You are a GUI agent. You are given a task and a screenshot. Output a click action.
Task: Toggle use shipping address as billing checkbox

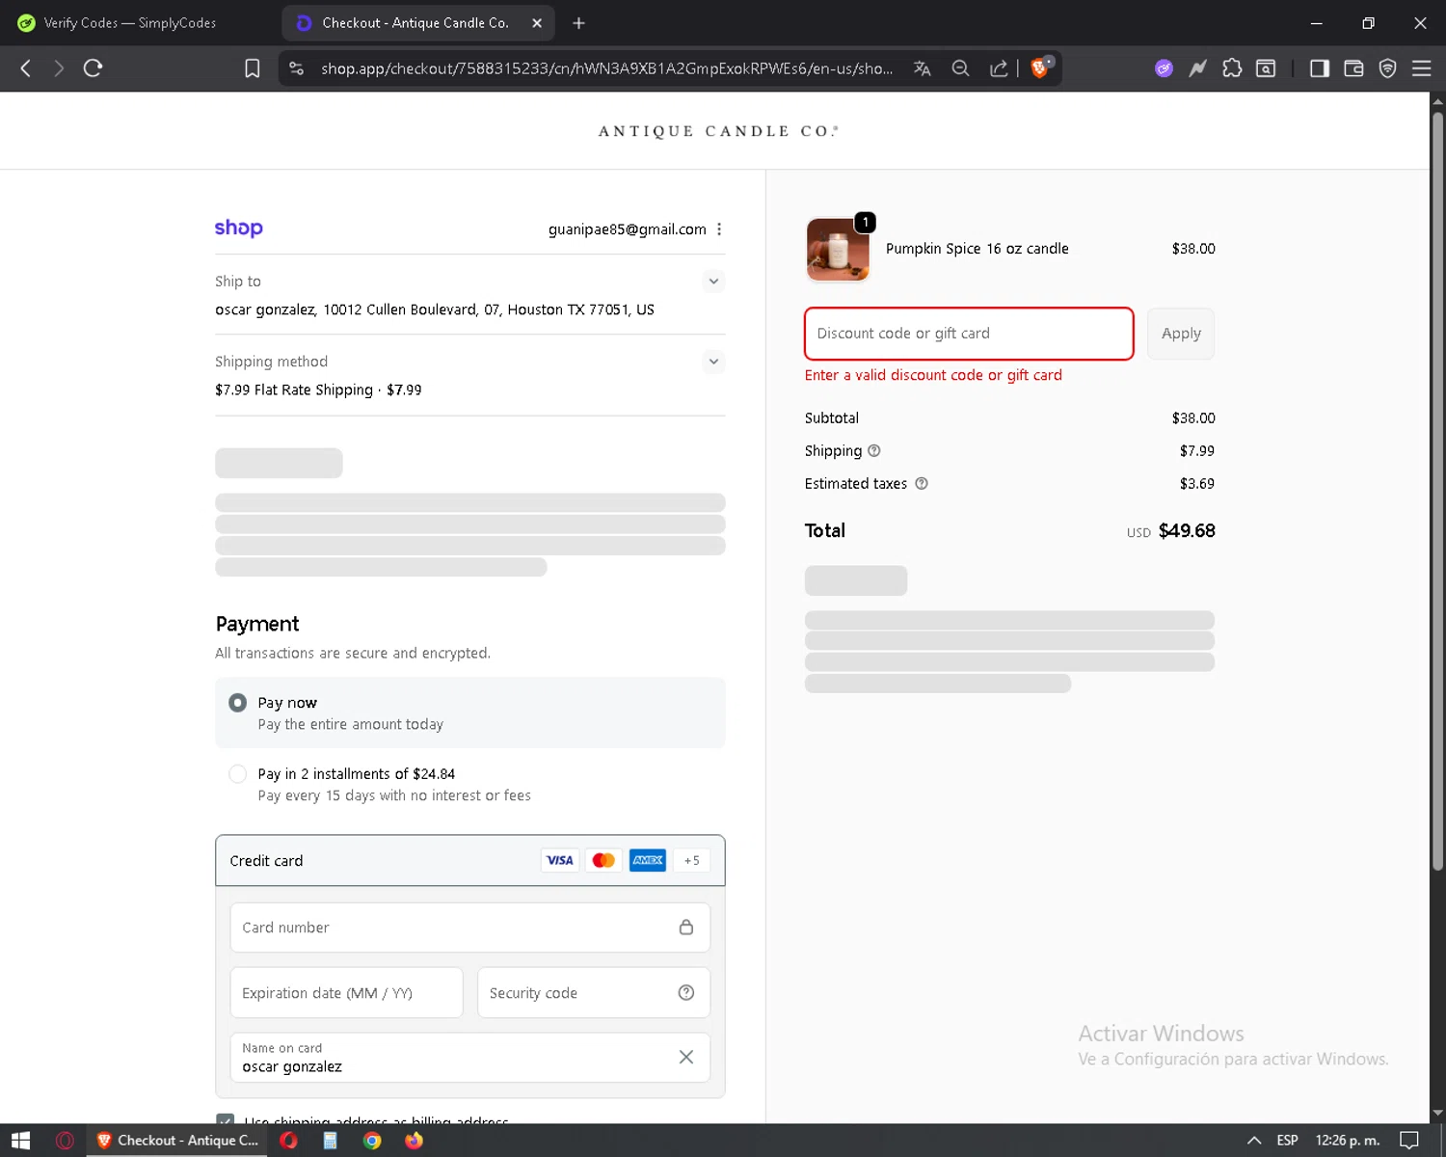(x=226, y=1118)
